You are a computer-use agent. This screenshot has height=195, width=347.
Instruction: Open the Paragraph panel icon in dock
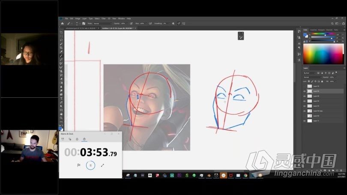[299, 48]
